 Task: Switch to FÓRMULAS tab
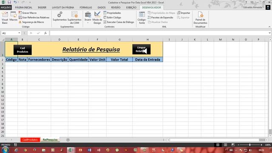click(x=86, y=8)
